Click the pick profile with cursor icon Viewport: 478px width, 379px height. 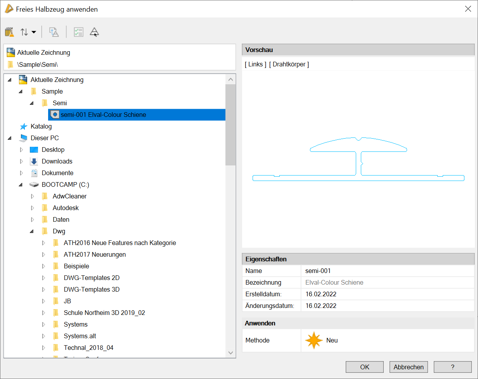(94, 32)
